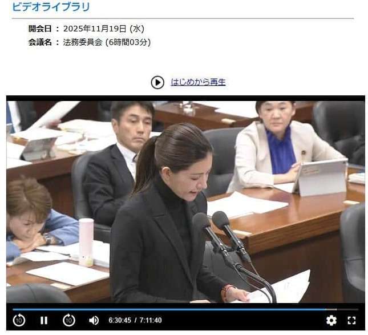Image resolution: width=368 pixels, height=335 pixels.
Task: Pause the video playback
Action: point(44,320)
